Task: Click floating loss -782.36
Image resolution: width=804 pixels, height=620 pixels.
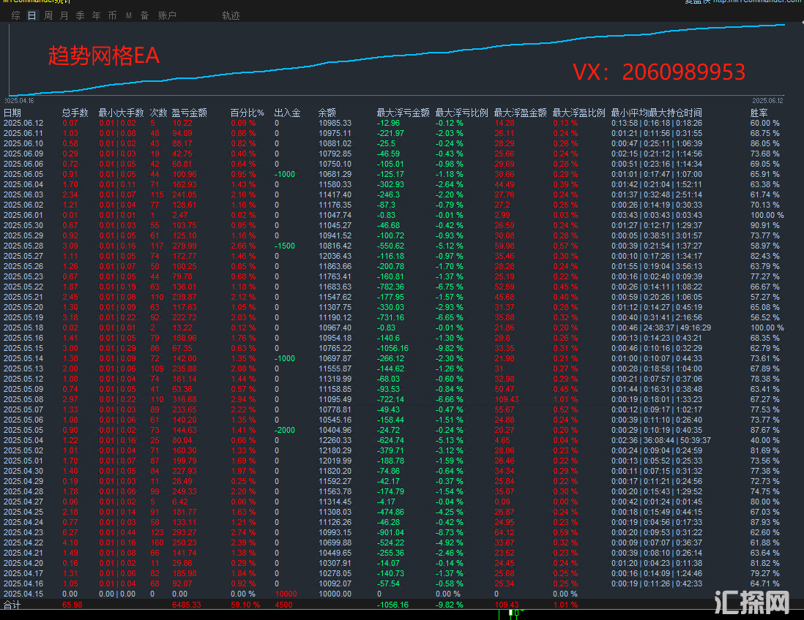Action: pyautogui.click(x=390, y=287)
